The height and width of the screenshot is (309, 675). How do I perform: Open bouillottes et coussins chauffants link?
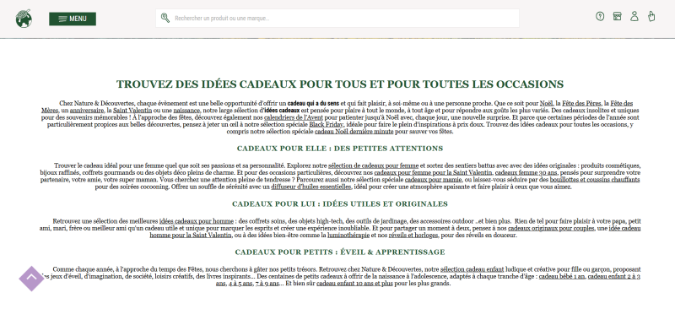(x=595, y=179)
